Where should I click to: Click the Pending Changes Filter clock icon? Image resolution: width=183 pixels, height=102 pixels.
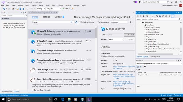153,16
